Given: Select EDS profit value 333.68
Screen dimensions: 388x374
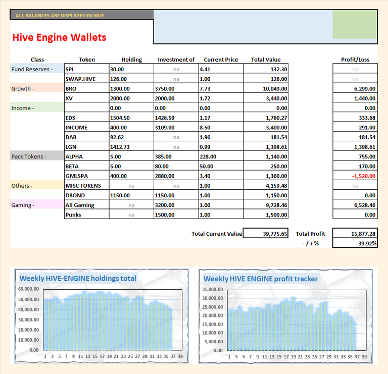Looking at the screenshot, I should point(355,118).
